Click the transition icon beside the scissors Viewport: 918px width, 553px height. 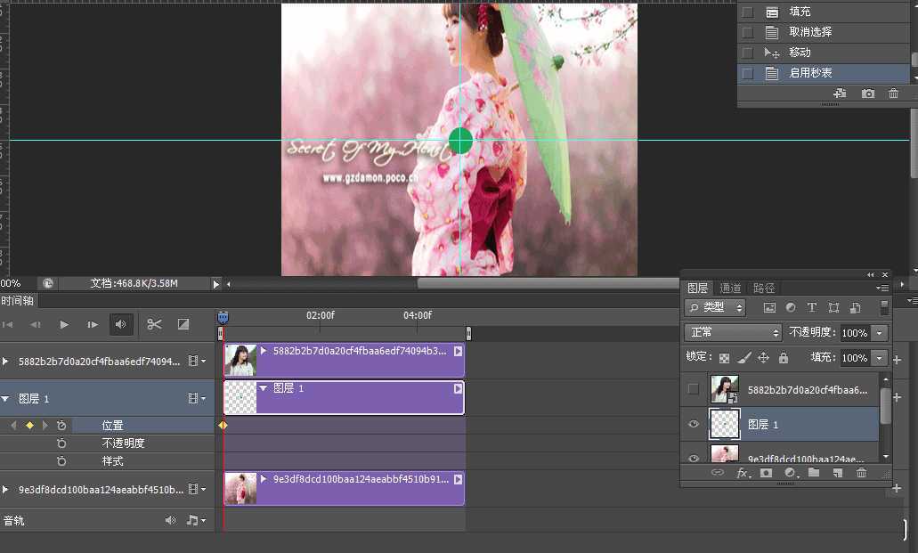(183, 324)
